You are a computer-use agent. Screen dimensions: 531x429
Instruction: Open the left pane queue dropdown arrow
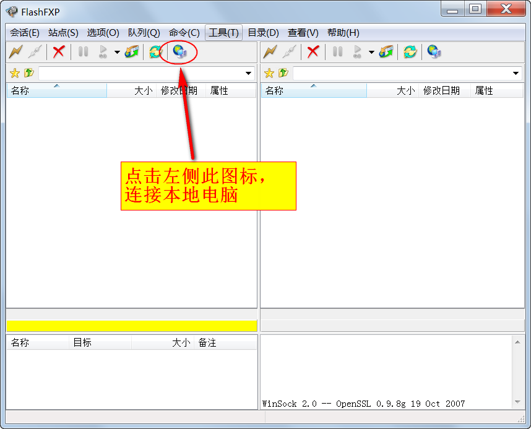coord(117,52)
